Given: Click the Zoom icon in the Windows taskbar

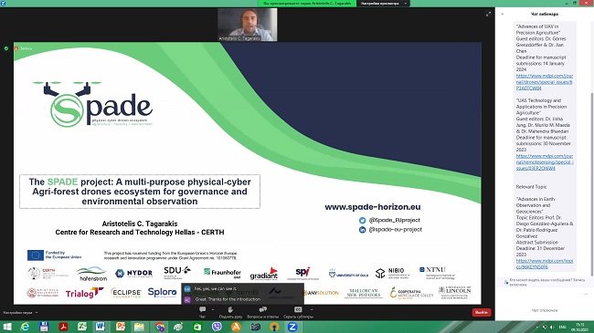Looking at the screenshot, I should [292, 327].
